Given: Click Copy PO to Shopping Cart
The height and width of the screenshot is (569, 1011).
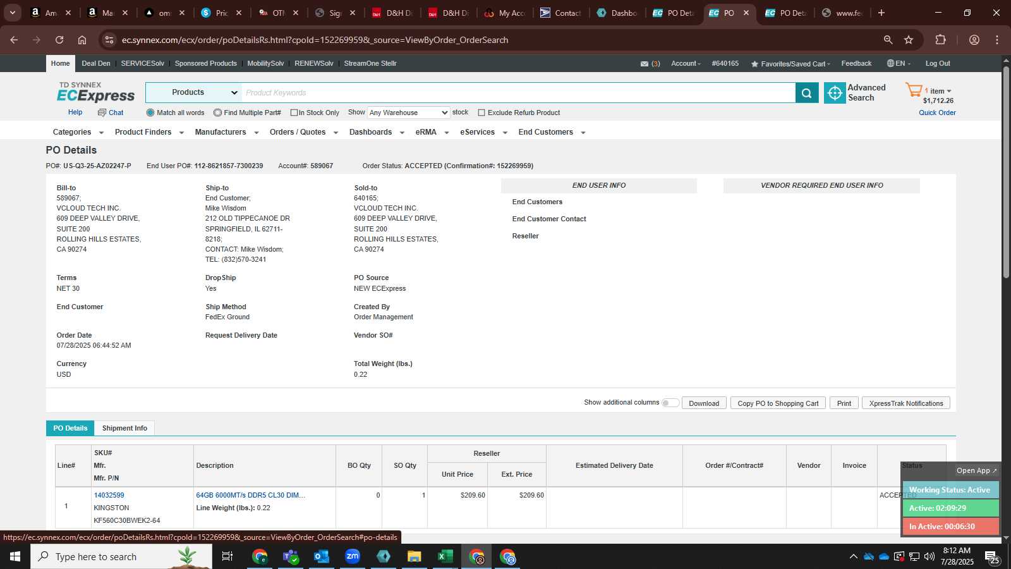Looking at the screenshot, I should (x=778, y=403).
